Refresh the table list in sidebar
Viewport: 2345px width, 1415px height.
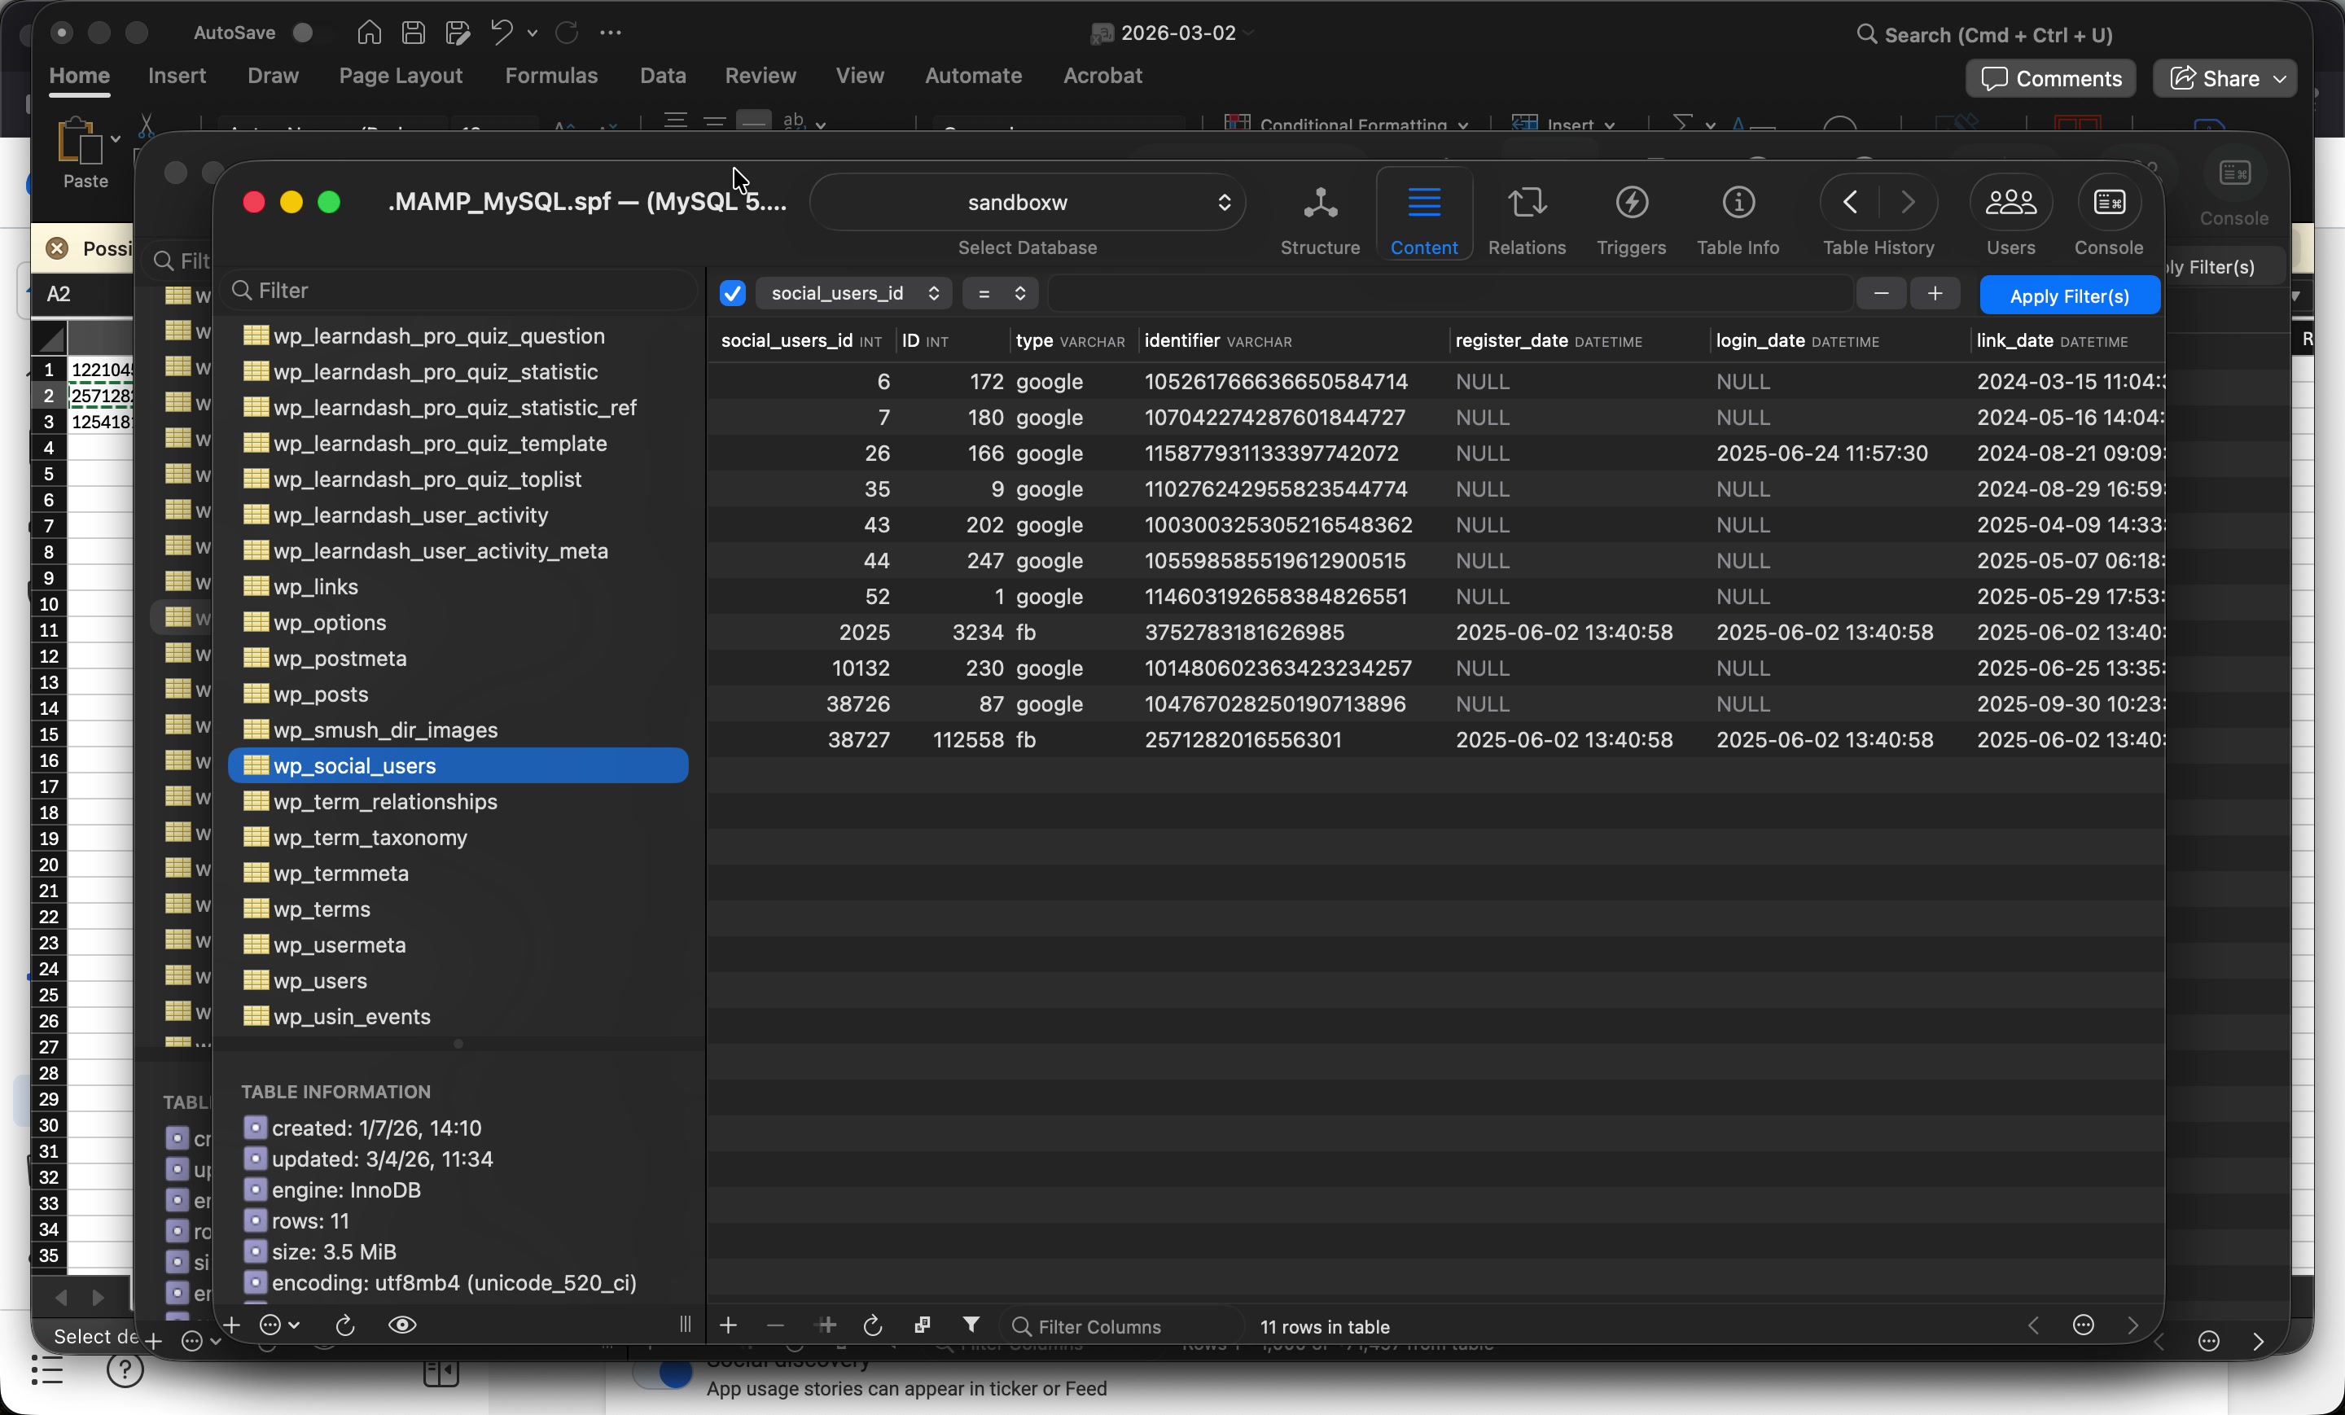click(x=345, y=1325)
